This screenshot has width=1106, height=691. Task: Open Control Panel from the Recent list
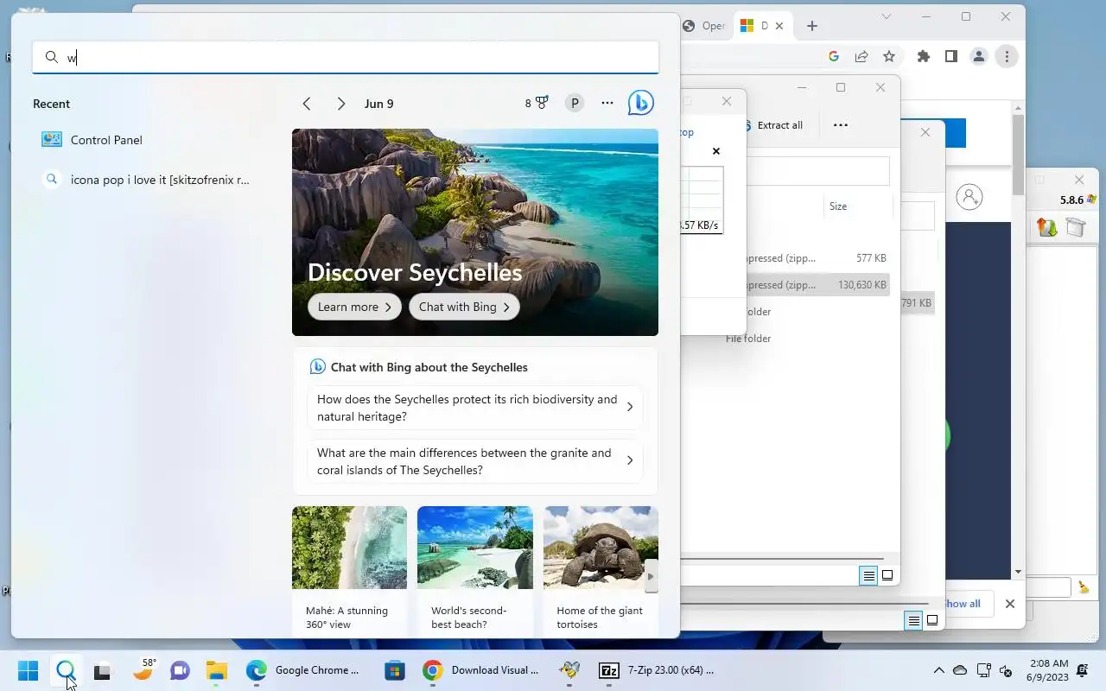click(x=105, y=140)
